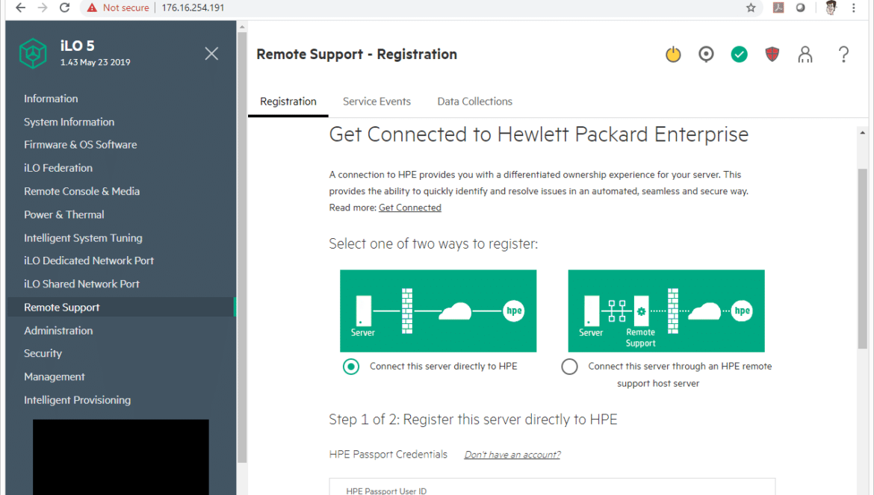Select Connect this server directly to HPE

click(x=351, y=367)
